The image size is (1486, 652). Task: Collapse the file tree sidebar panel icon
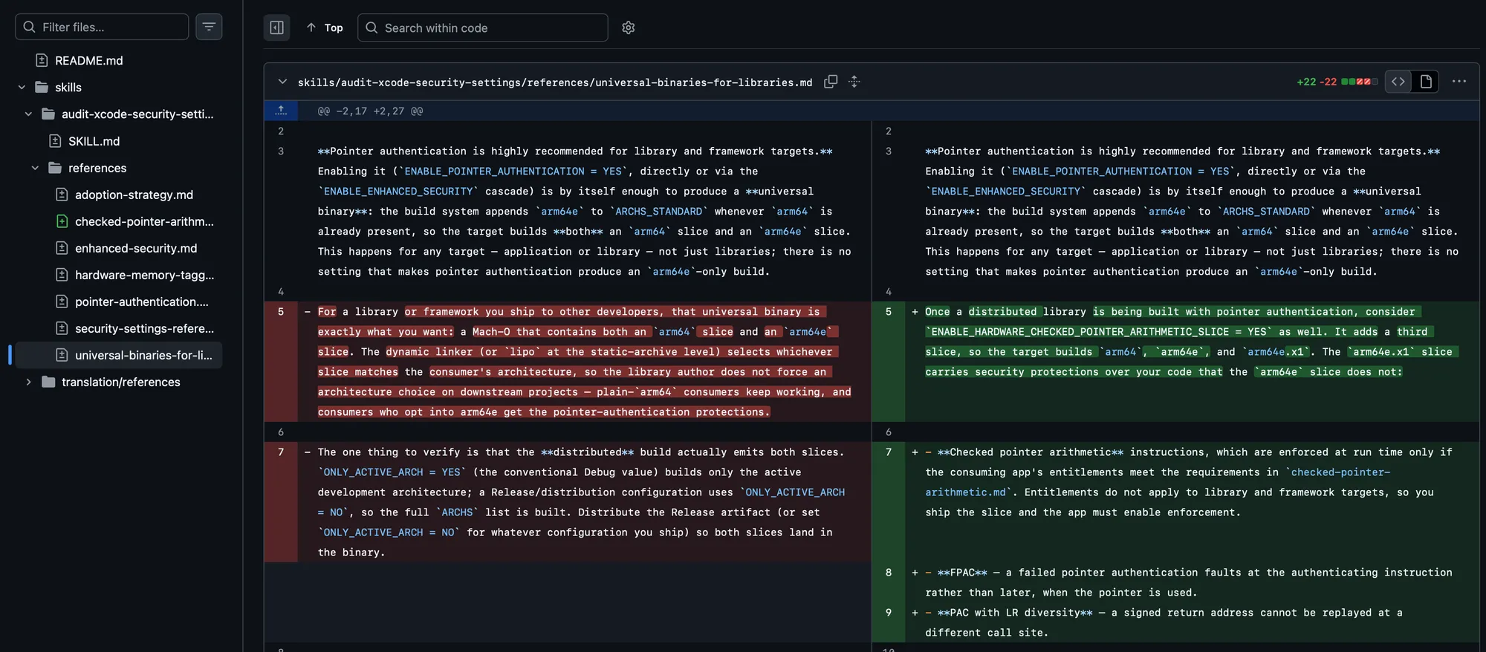(276, 27)
